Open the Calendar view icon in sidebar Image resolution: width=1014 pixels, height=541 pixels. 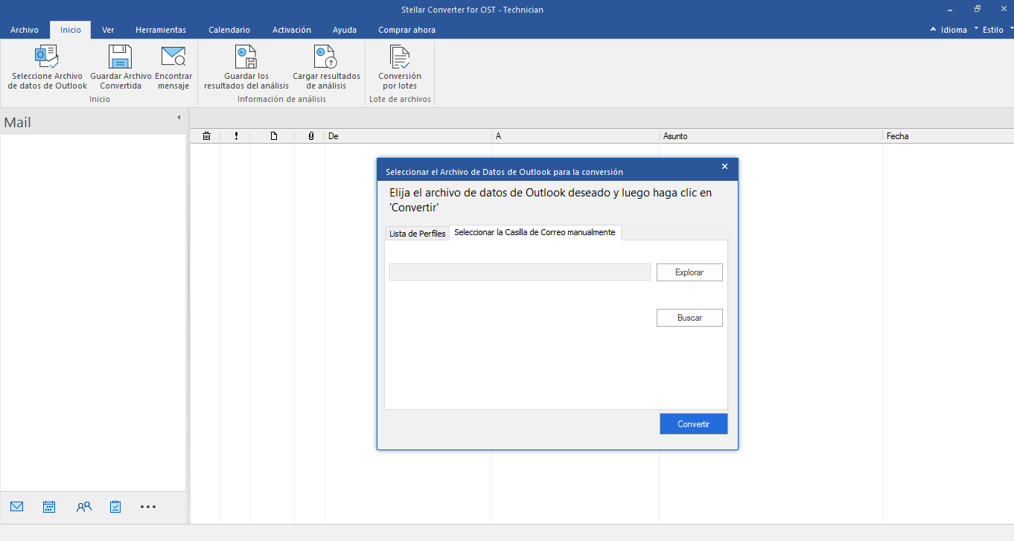pos(49,507)
